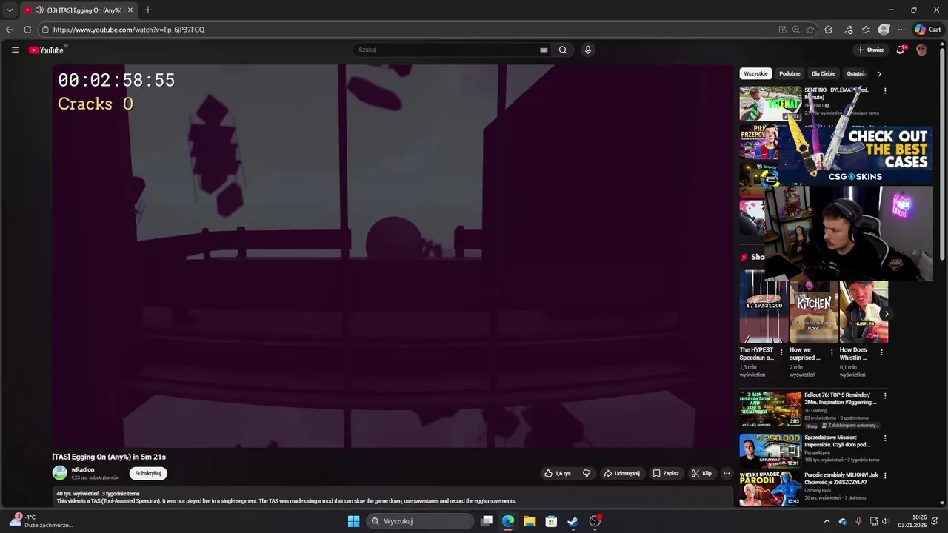The height and width of the screenshot is (533, 948).
Task: Open the media control music icon
Action: [849, 30]
